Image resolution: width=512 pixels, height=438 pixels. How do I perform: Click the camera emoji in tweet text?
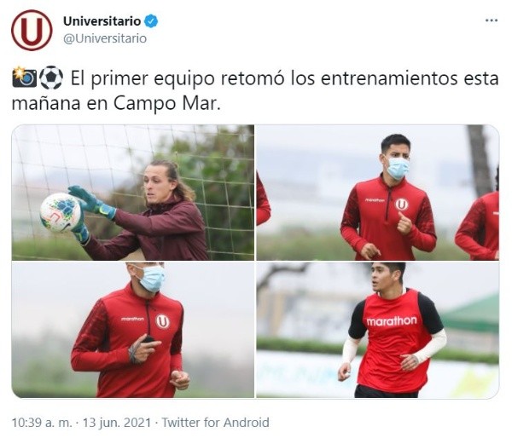25,78
